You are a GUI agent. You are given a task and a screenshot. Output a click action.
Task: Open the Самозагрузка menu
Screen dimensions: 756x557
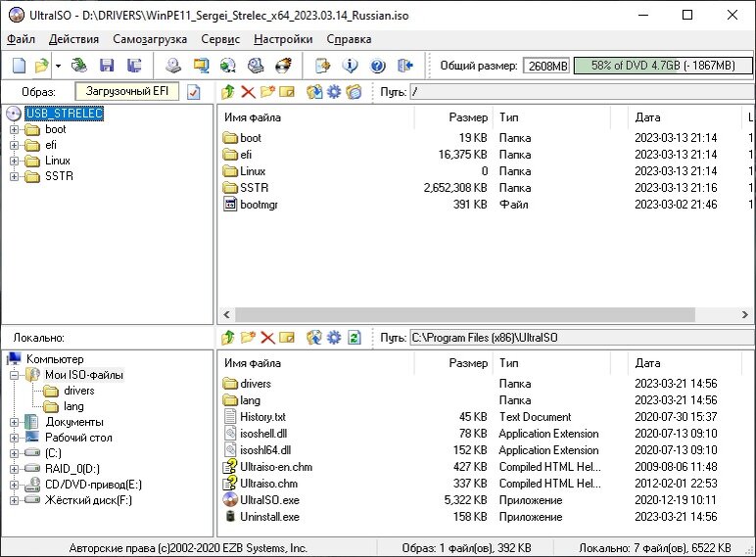point(150,39)
